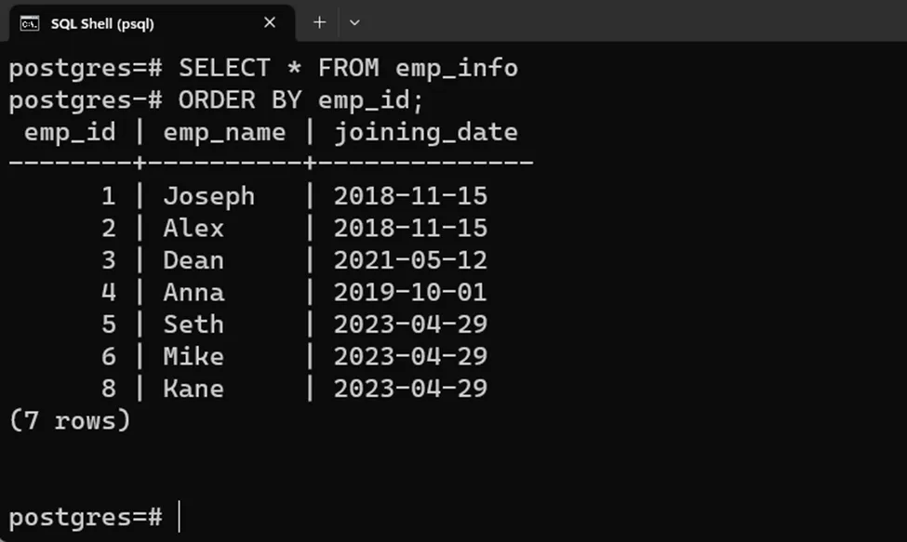The width and height of the screenshot is (907, 542).
Task: Click the name Alex in results
Action: (193, 229)
